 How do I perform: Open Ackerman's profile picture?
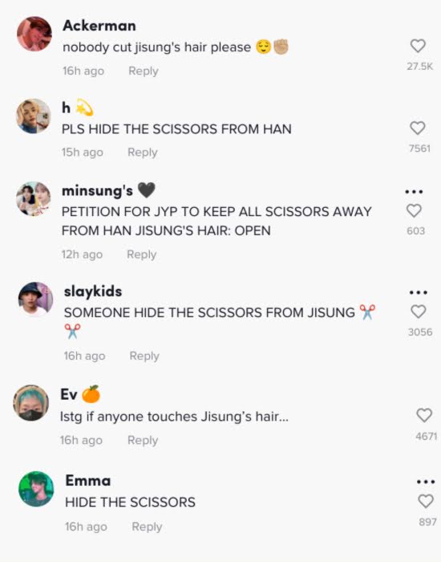tap(34, 34)
